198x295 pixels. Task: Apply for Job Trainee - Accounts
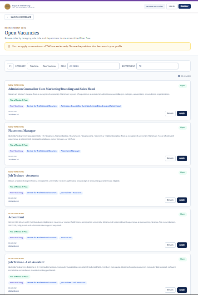(x=182, y=200)
